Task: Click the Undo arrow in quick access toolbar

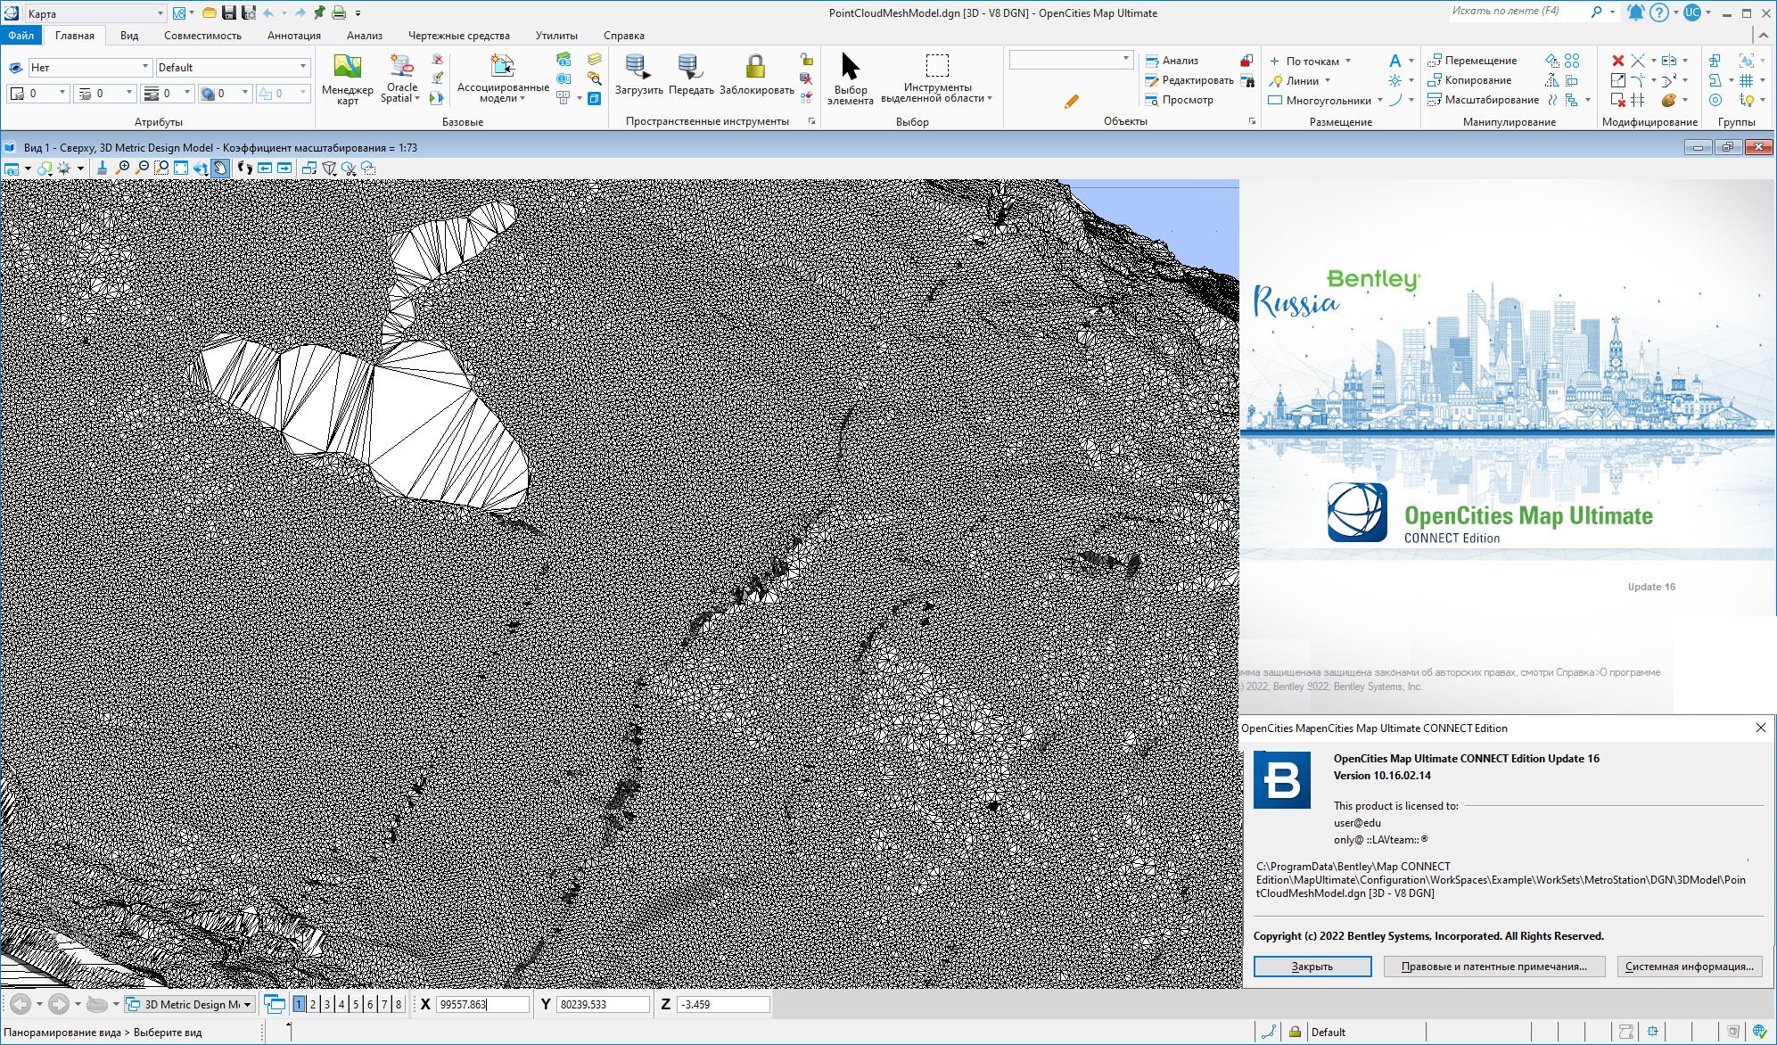Action: click(x=268, y=13)
